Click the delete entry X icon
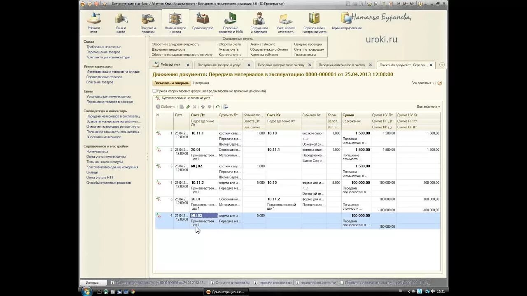This screenshot has height=296, width=527. point(195,107)
